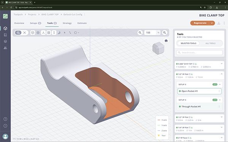This screenshot has height=142, width=228.
Task: Switch to the Tools tab
Action: pos(52,23)
